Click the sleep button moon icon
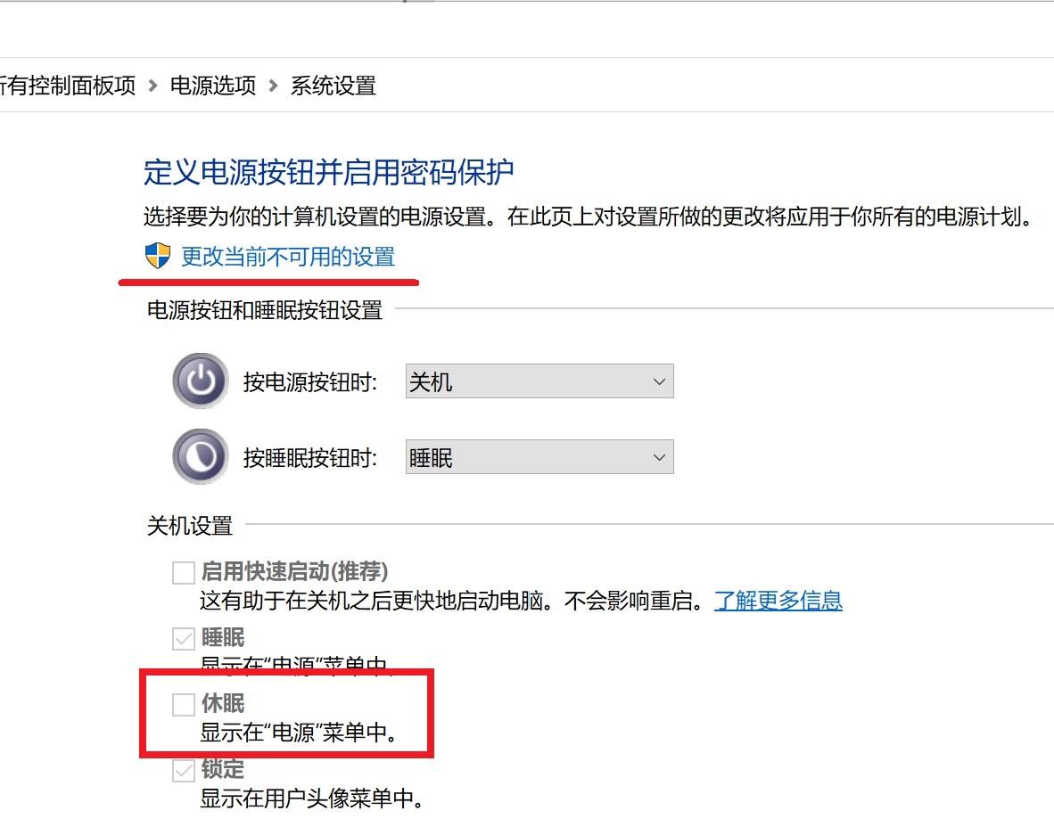 coord(201,457)
